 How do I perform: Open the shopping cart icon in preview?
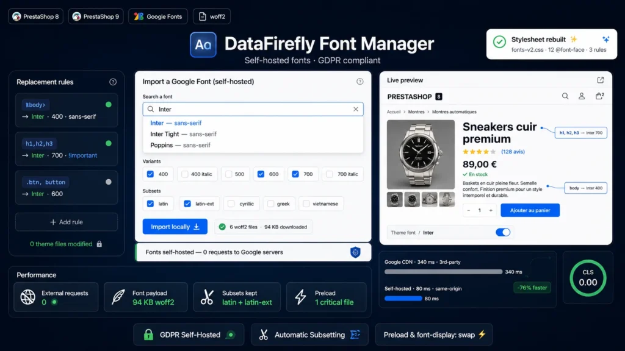pos(599,96)
